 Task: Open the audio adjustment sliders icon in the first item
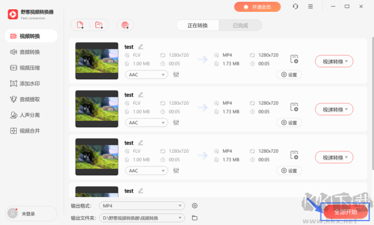[176, 75]
